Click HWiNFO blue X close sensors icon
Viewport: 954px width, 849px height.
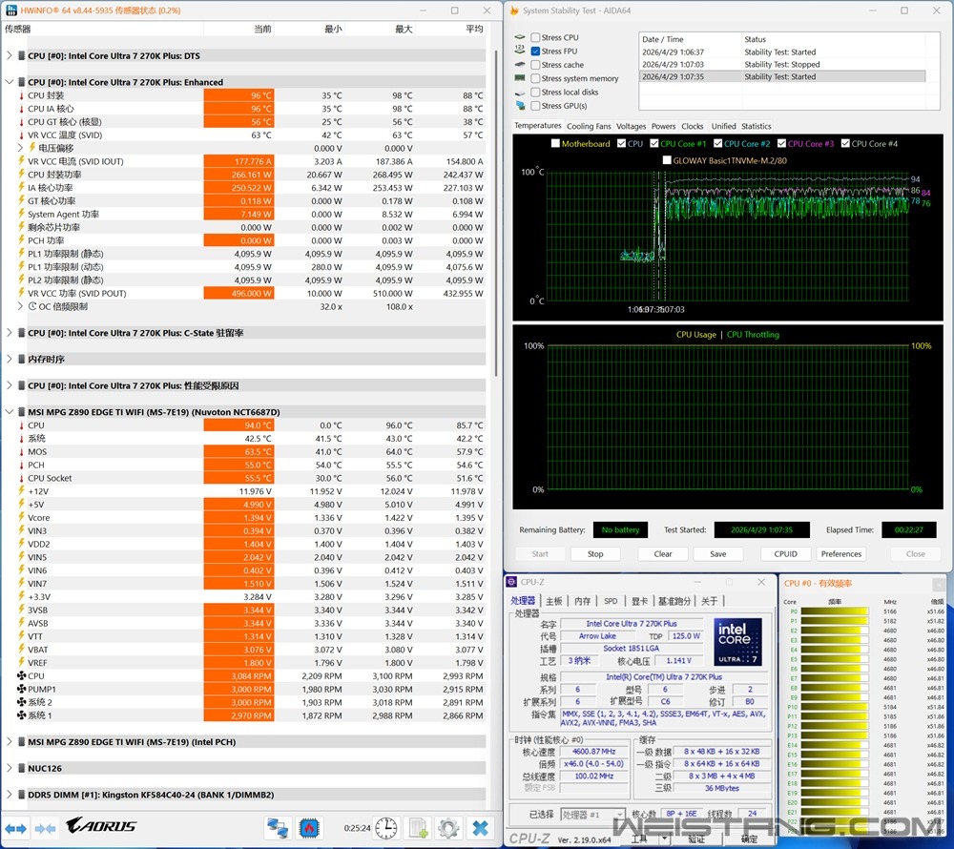click(x=480, y=828)
